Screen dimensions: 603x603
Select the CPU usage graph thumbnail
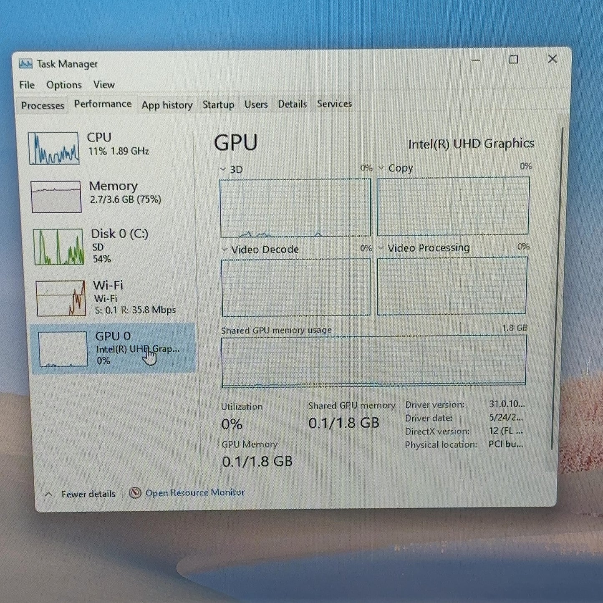(x=53, y=148)
